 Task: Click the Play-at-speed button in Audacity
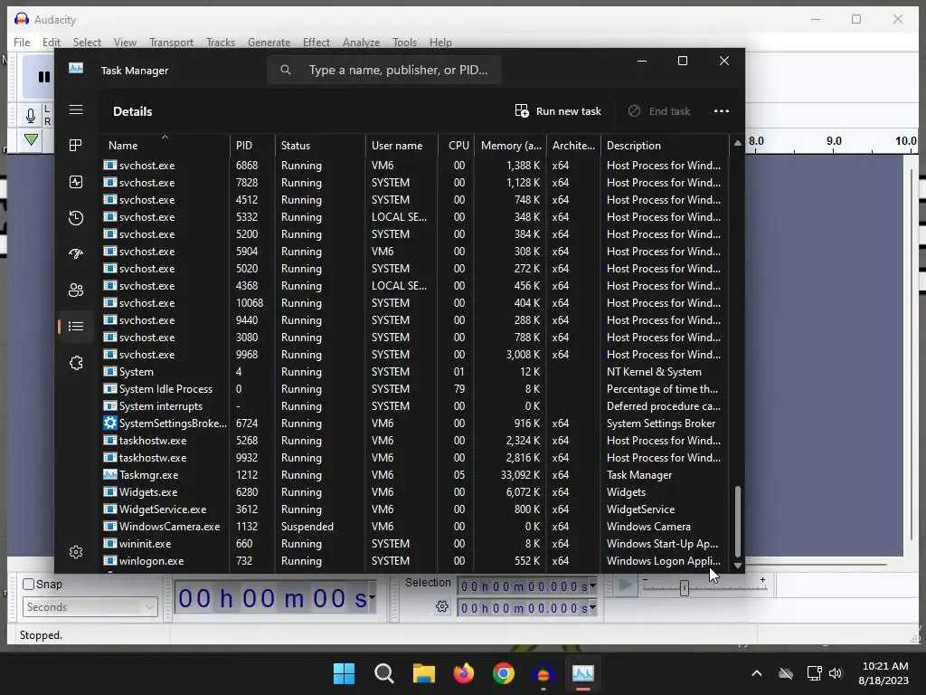click(x=625, y=586)
